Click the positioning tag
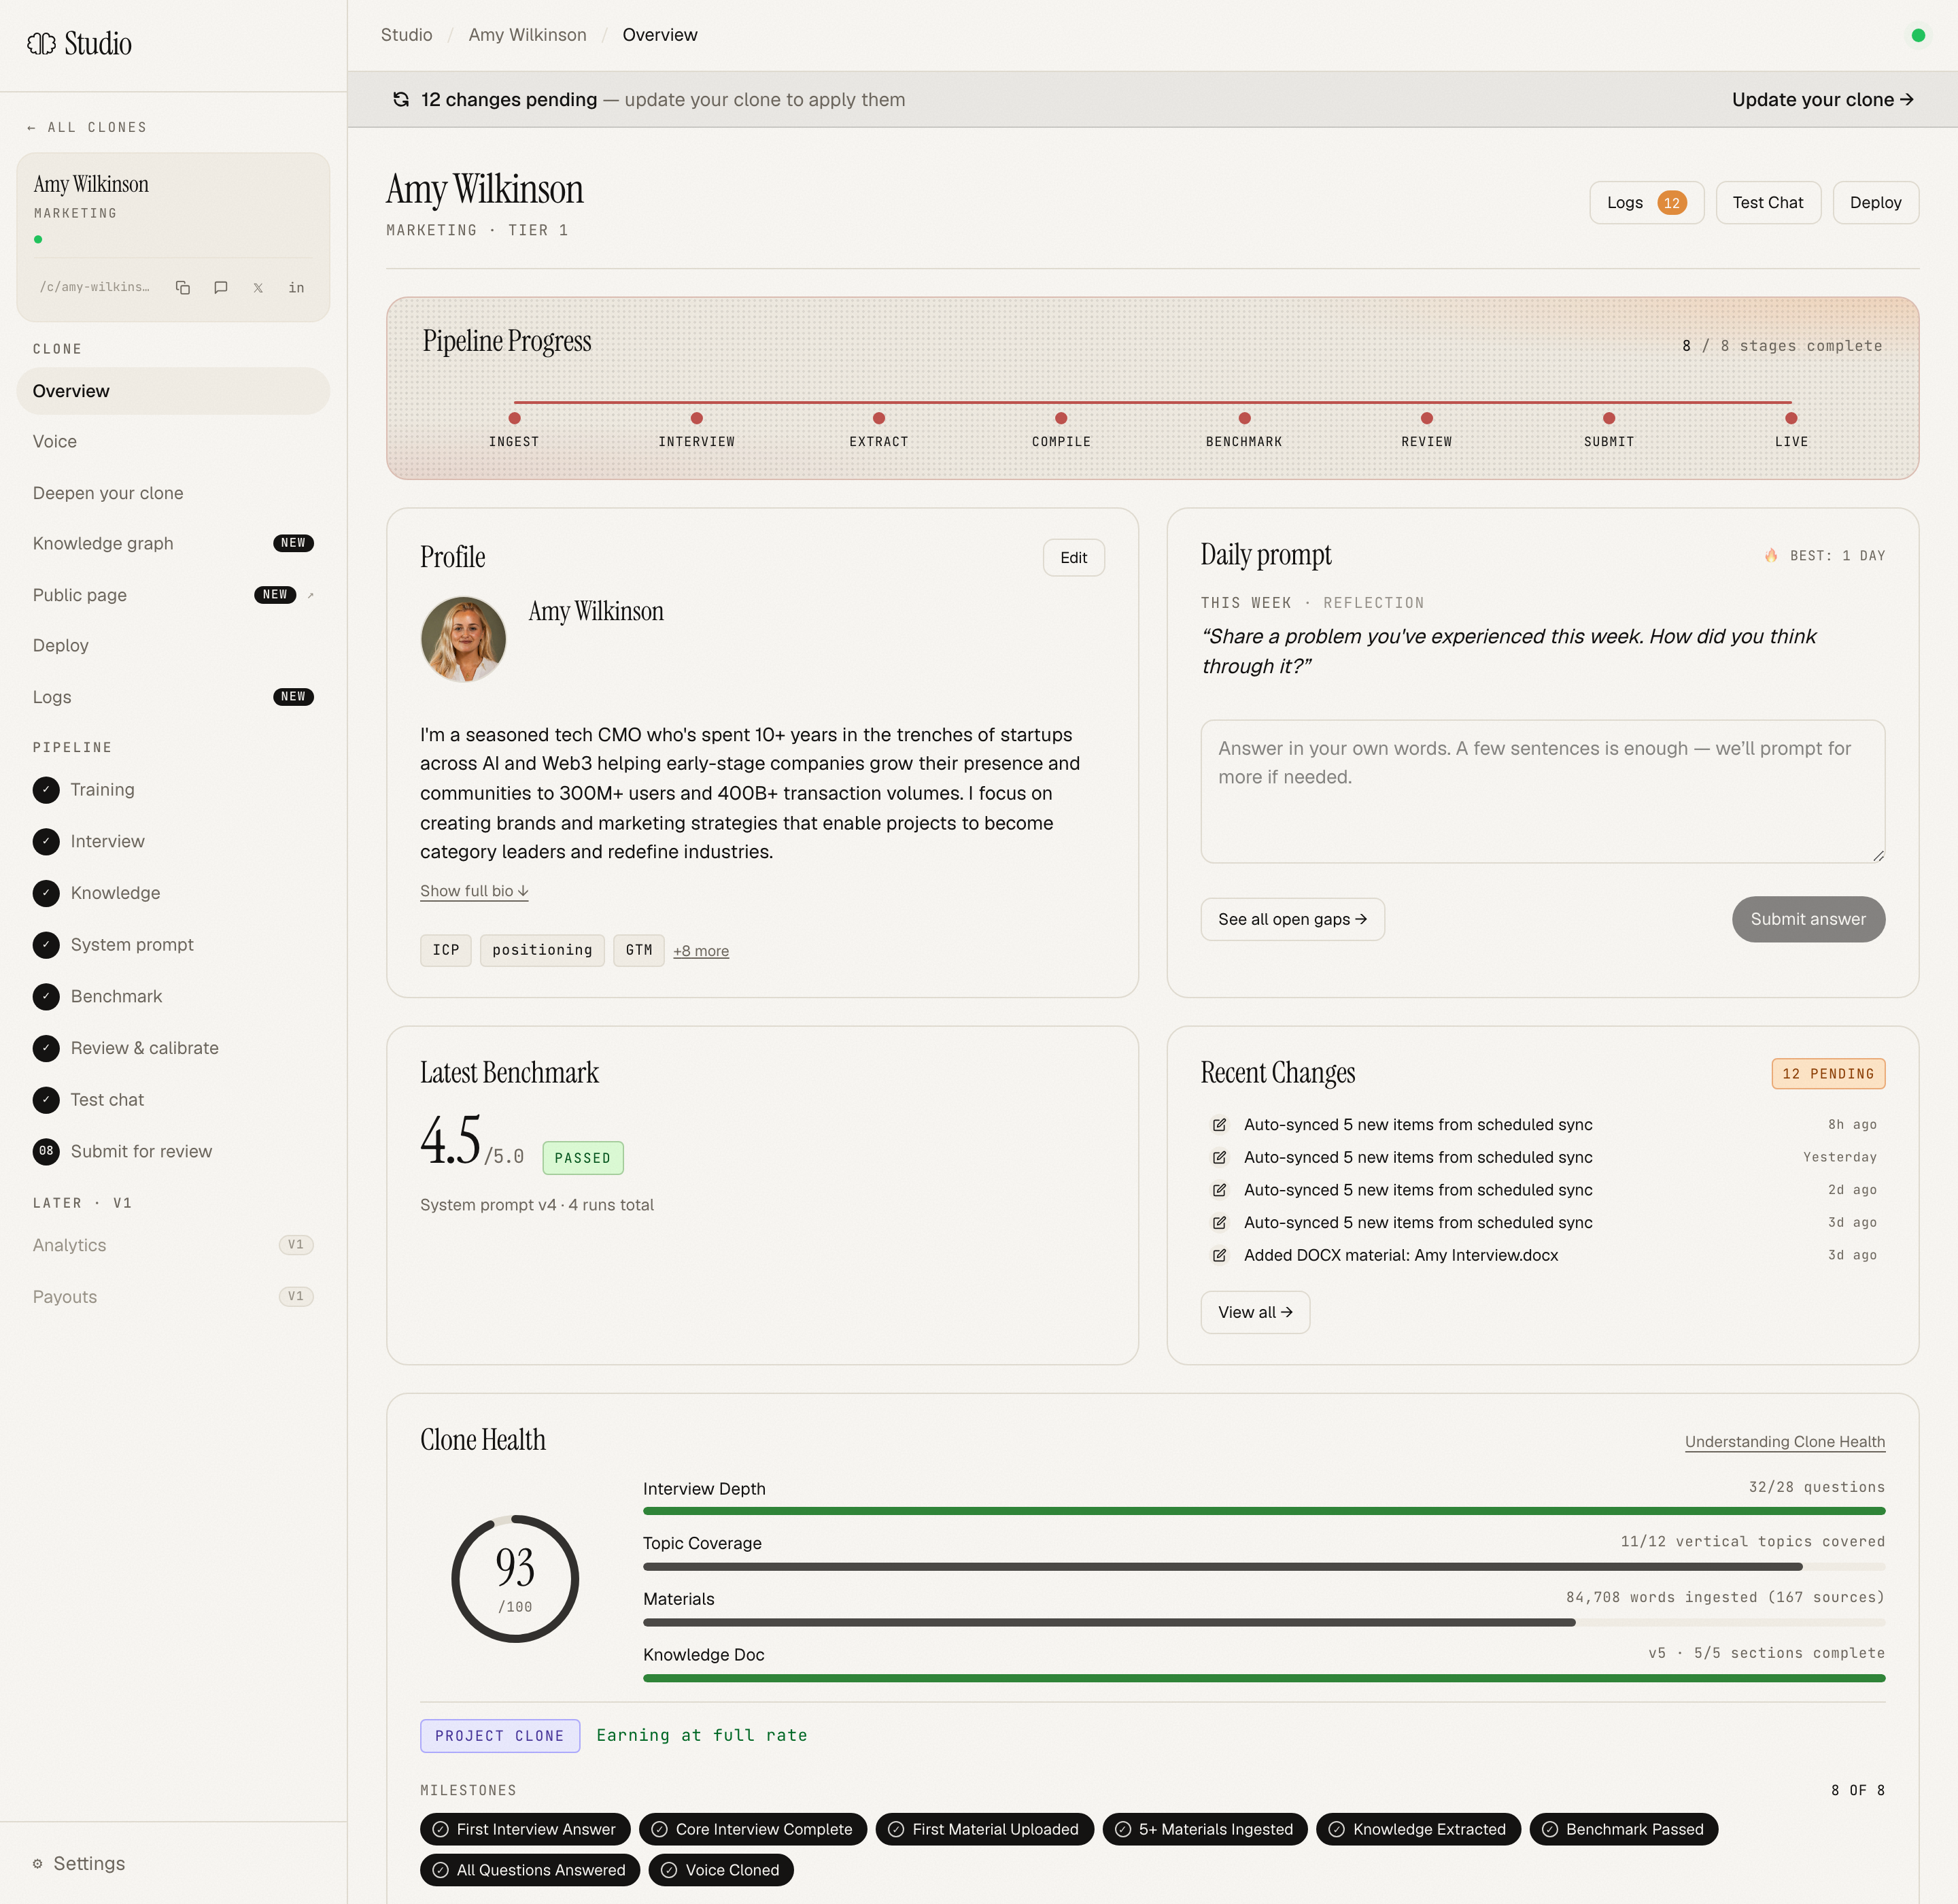 point(542,950)
